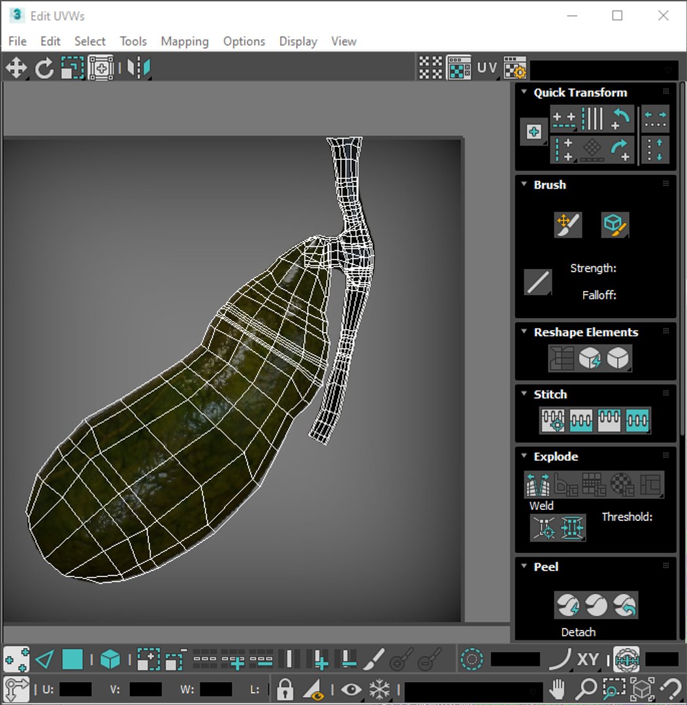Click the XY soft selection space button
The image size is (687, 705).
[588, 659]
